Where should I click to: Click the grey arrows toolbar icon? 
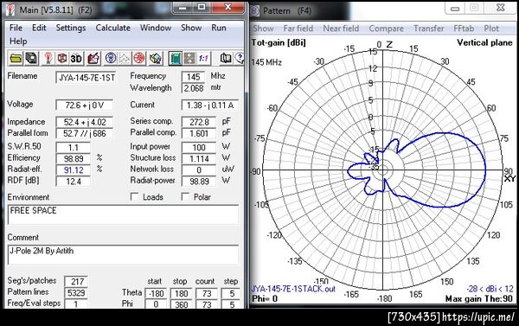(189, 58)
